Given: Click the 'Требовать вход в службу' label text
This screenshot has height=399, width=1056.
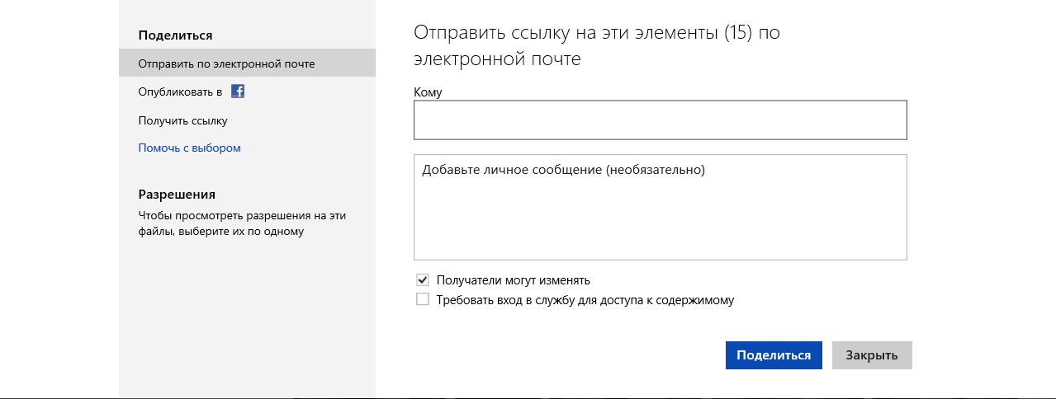Looking at the screenshot, I should pyautogui.click(x=585, y=300).
